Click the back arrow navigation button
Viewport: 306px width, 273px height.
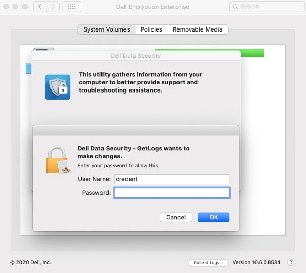tap(40, 7)
